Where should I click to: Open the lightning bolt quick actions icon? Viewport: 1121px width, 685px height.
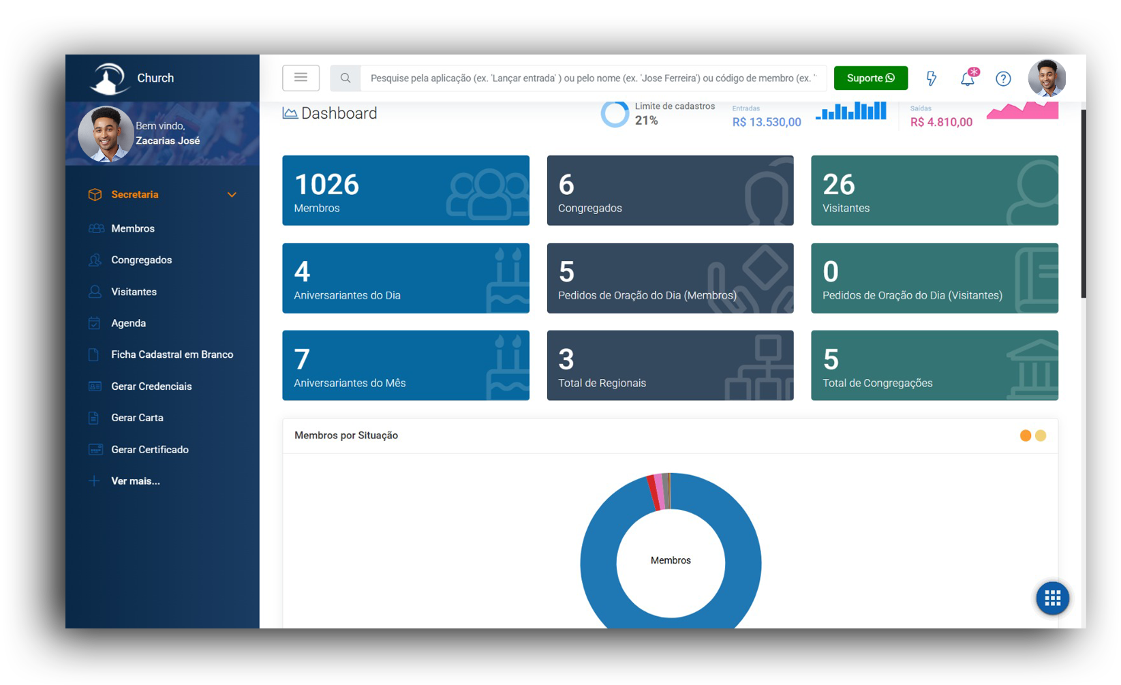click(x=932, y=78)
